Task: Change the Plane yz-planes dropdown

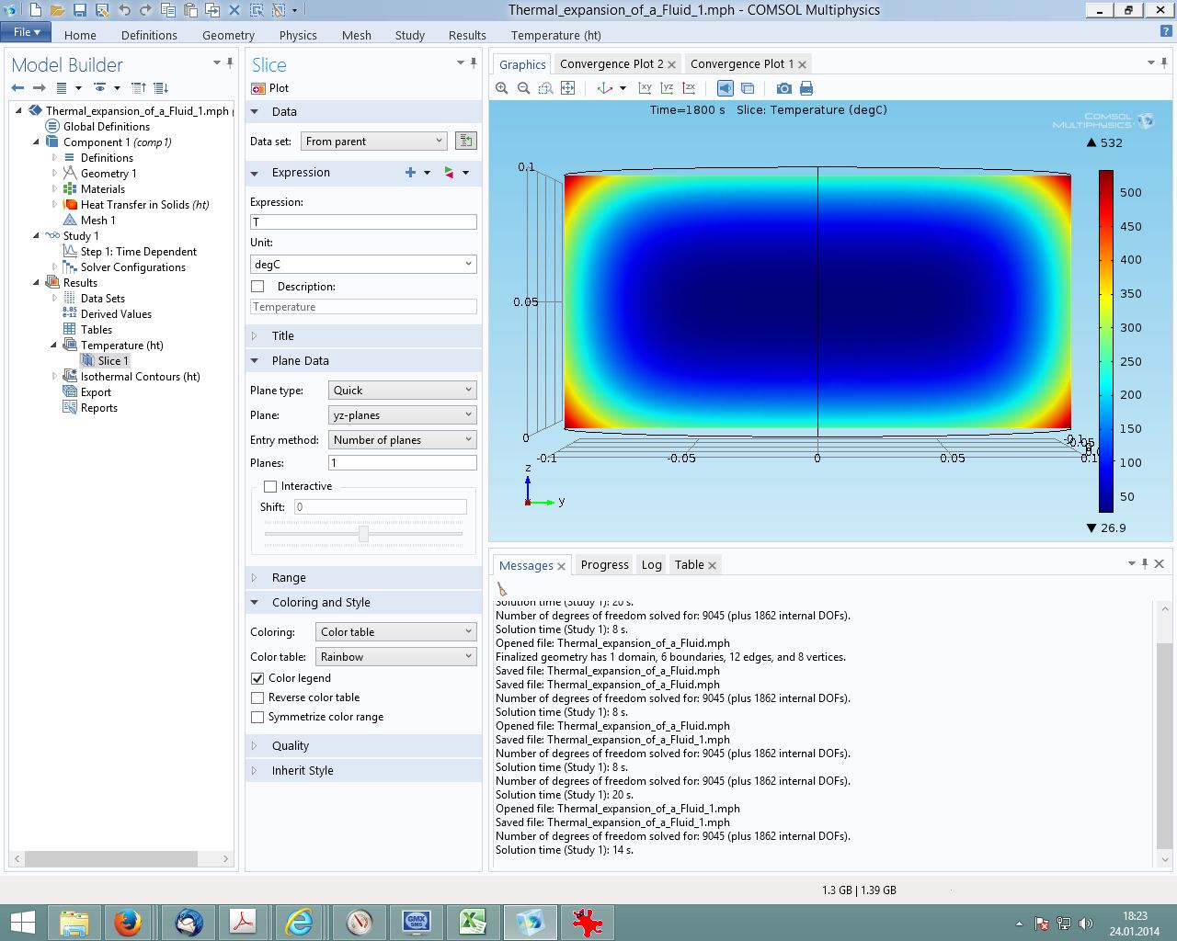Action: click(403, 414)
